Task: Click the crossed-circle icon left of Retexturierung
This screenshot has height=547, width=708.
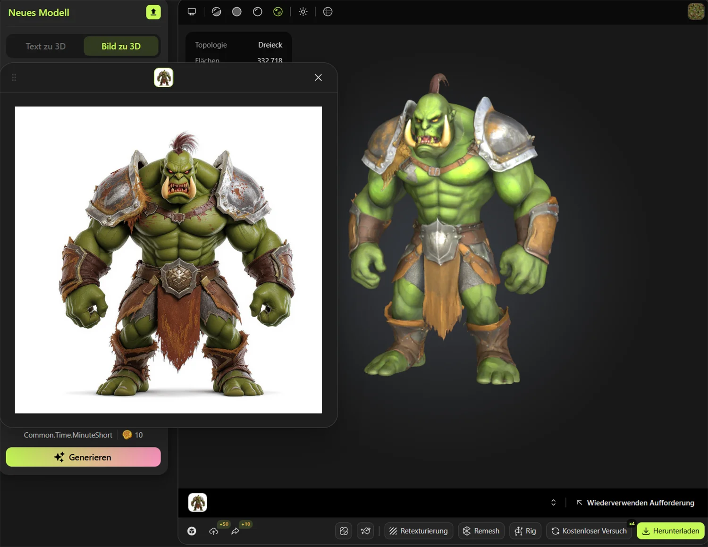Action: (x=344, y=531)
